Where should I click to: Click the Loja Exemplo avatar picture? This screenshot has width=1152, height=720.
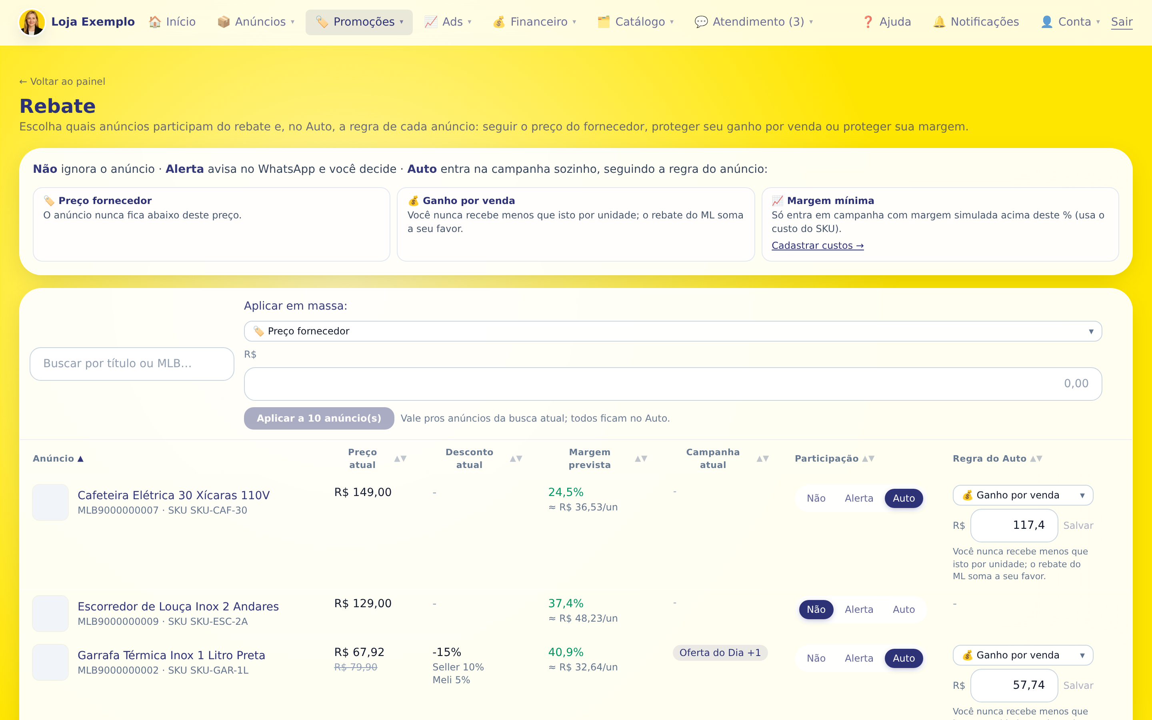click(32, 22)
